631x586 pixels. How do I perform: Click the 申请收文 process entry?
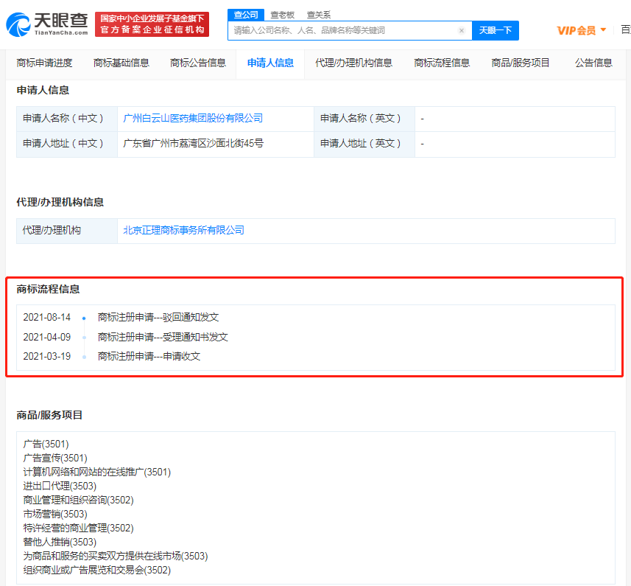149,357
